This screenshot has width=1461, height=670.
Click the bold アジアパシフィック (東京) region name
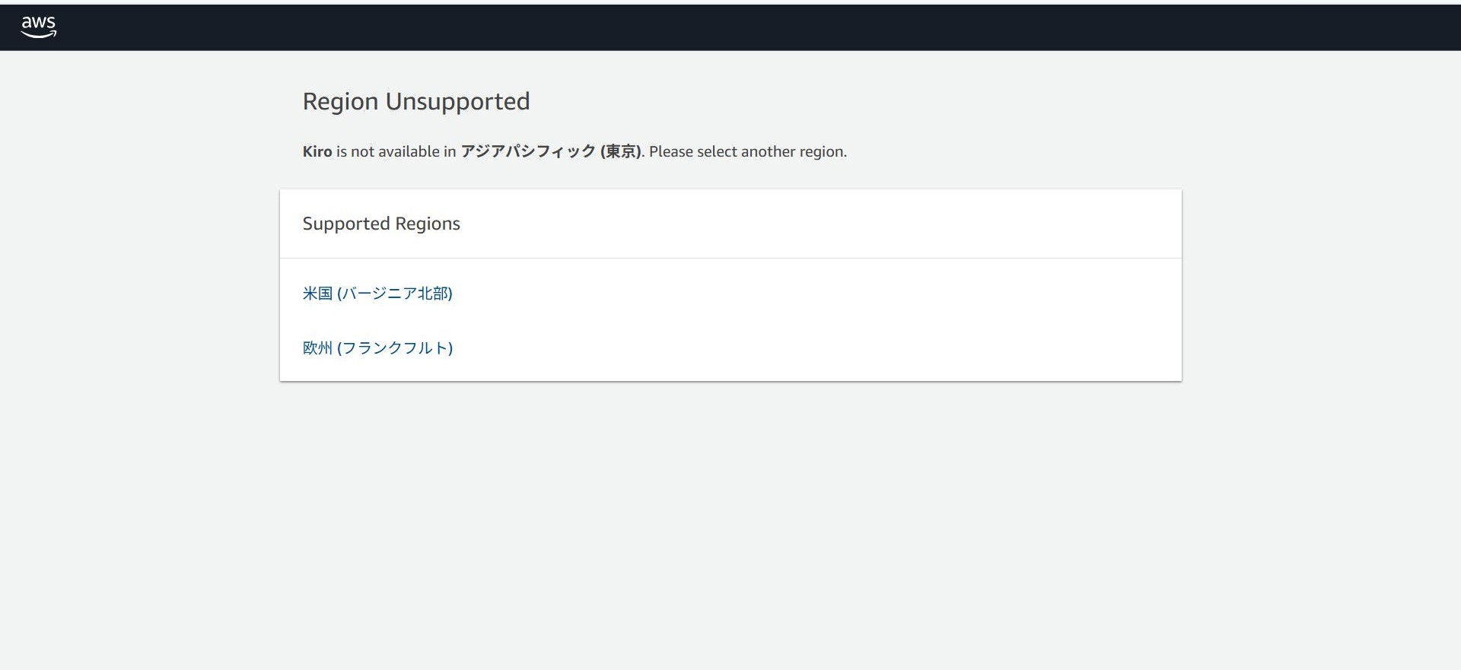click(x=551, y=152)
